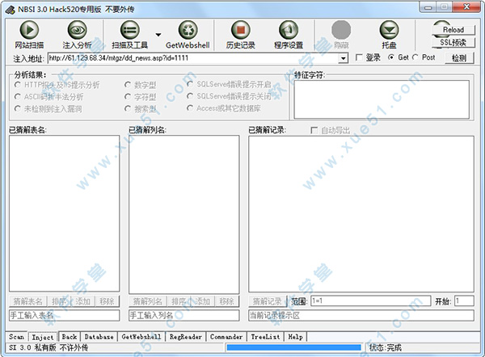
Task: Switch to the GetWebshell bottom tab
Action: (x=141, y=337)
